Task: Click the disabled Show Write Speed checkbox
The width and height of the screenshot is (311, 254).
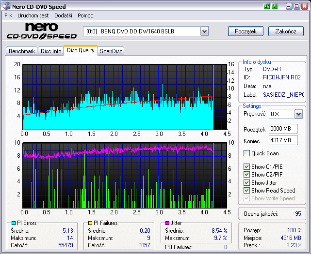Action: [246, 198]
